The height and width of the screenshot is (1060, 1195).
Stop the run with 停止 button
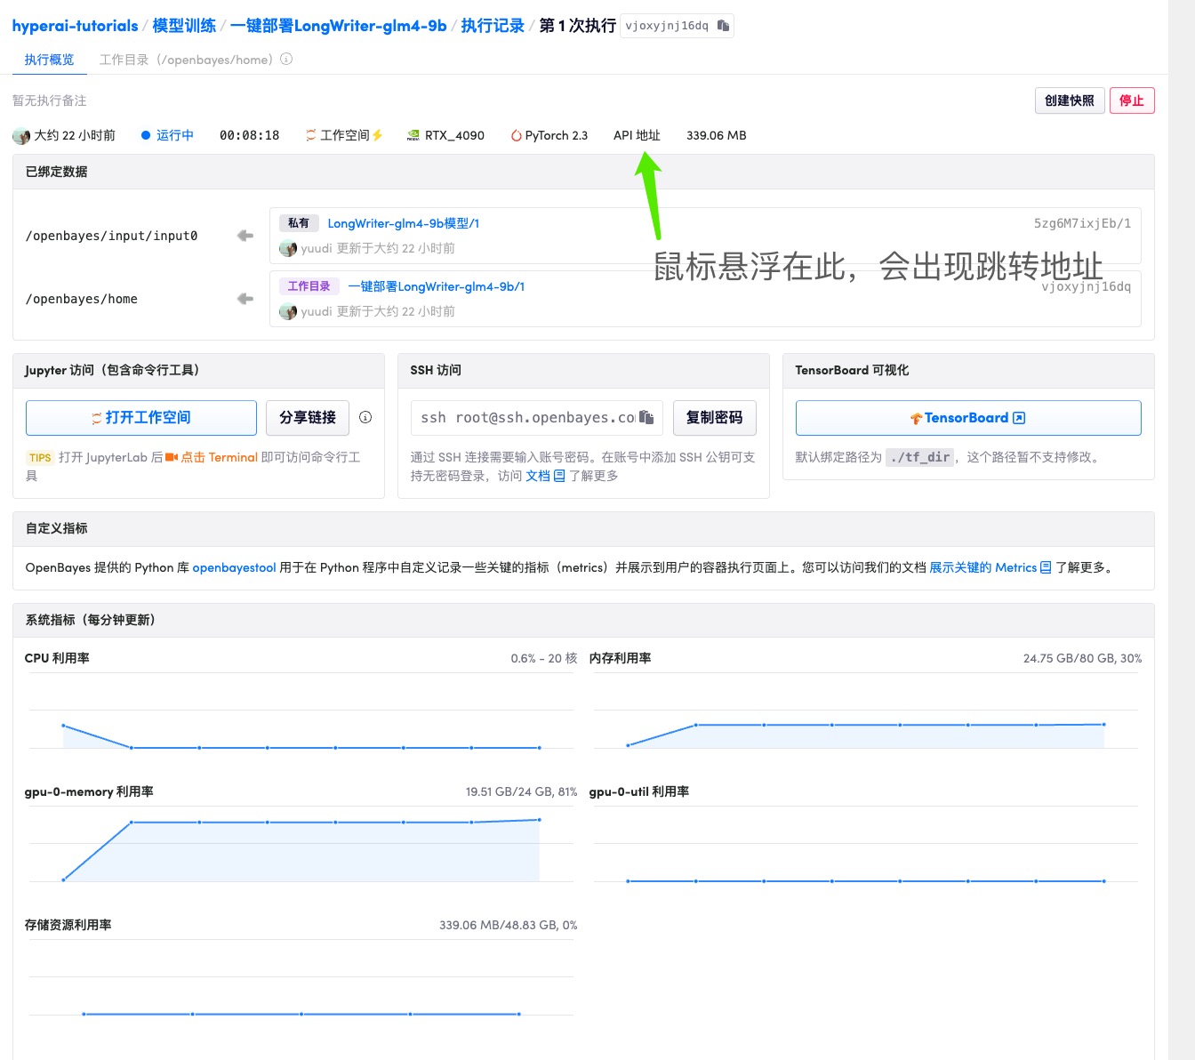tap(1131, 100)
